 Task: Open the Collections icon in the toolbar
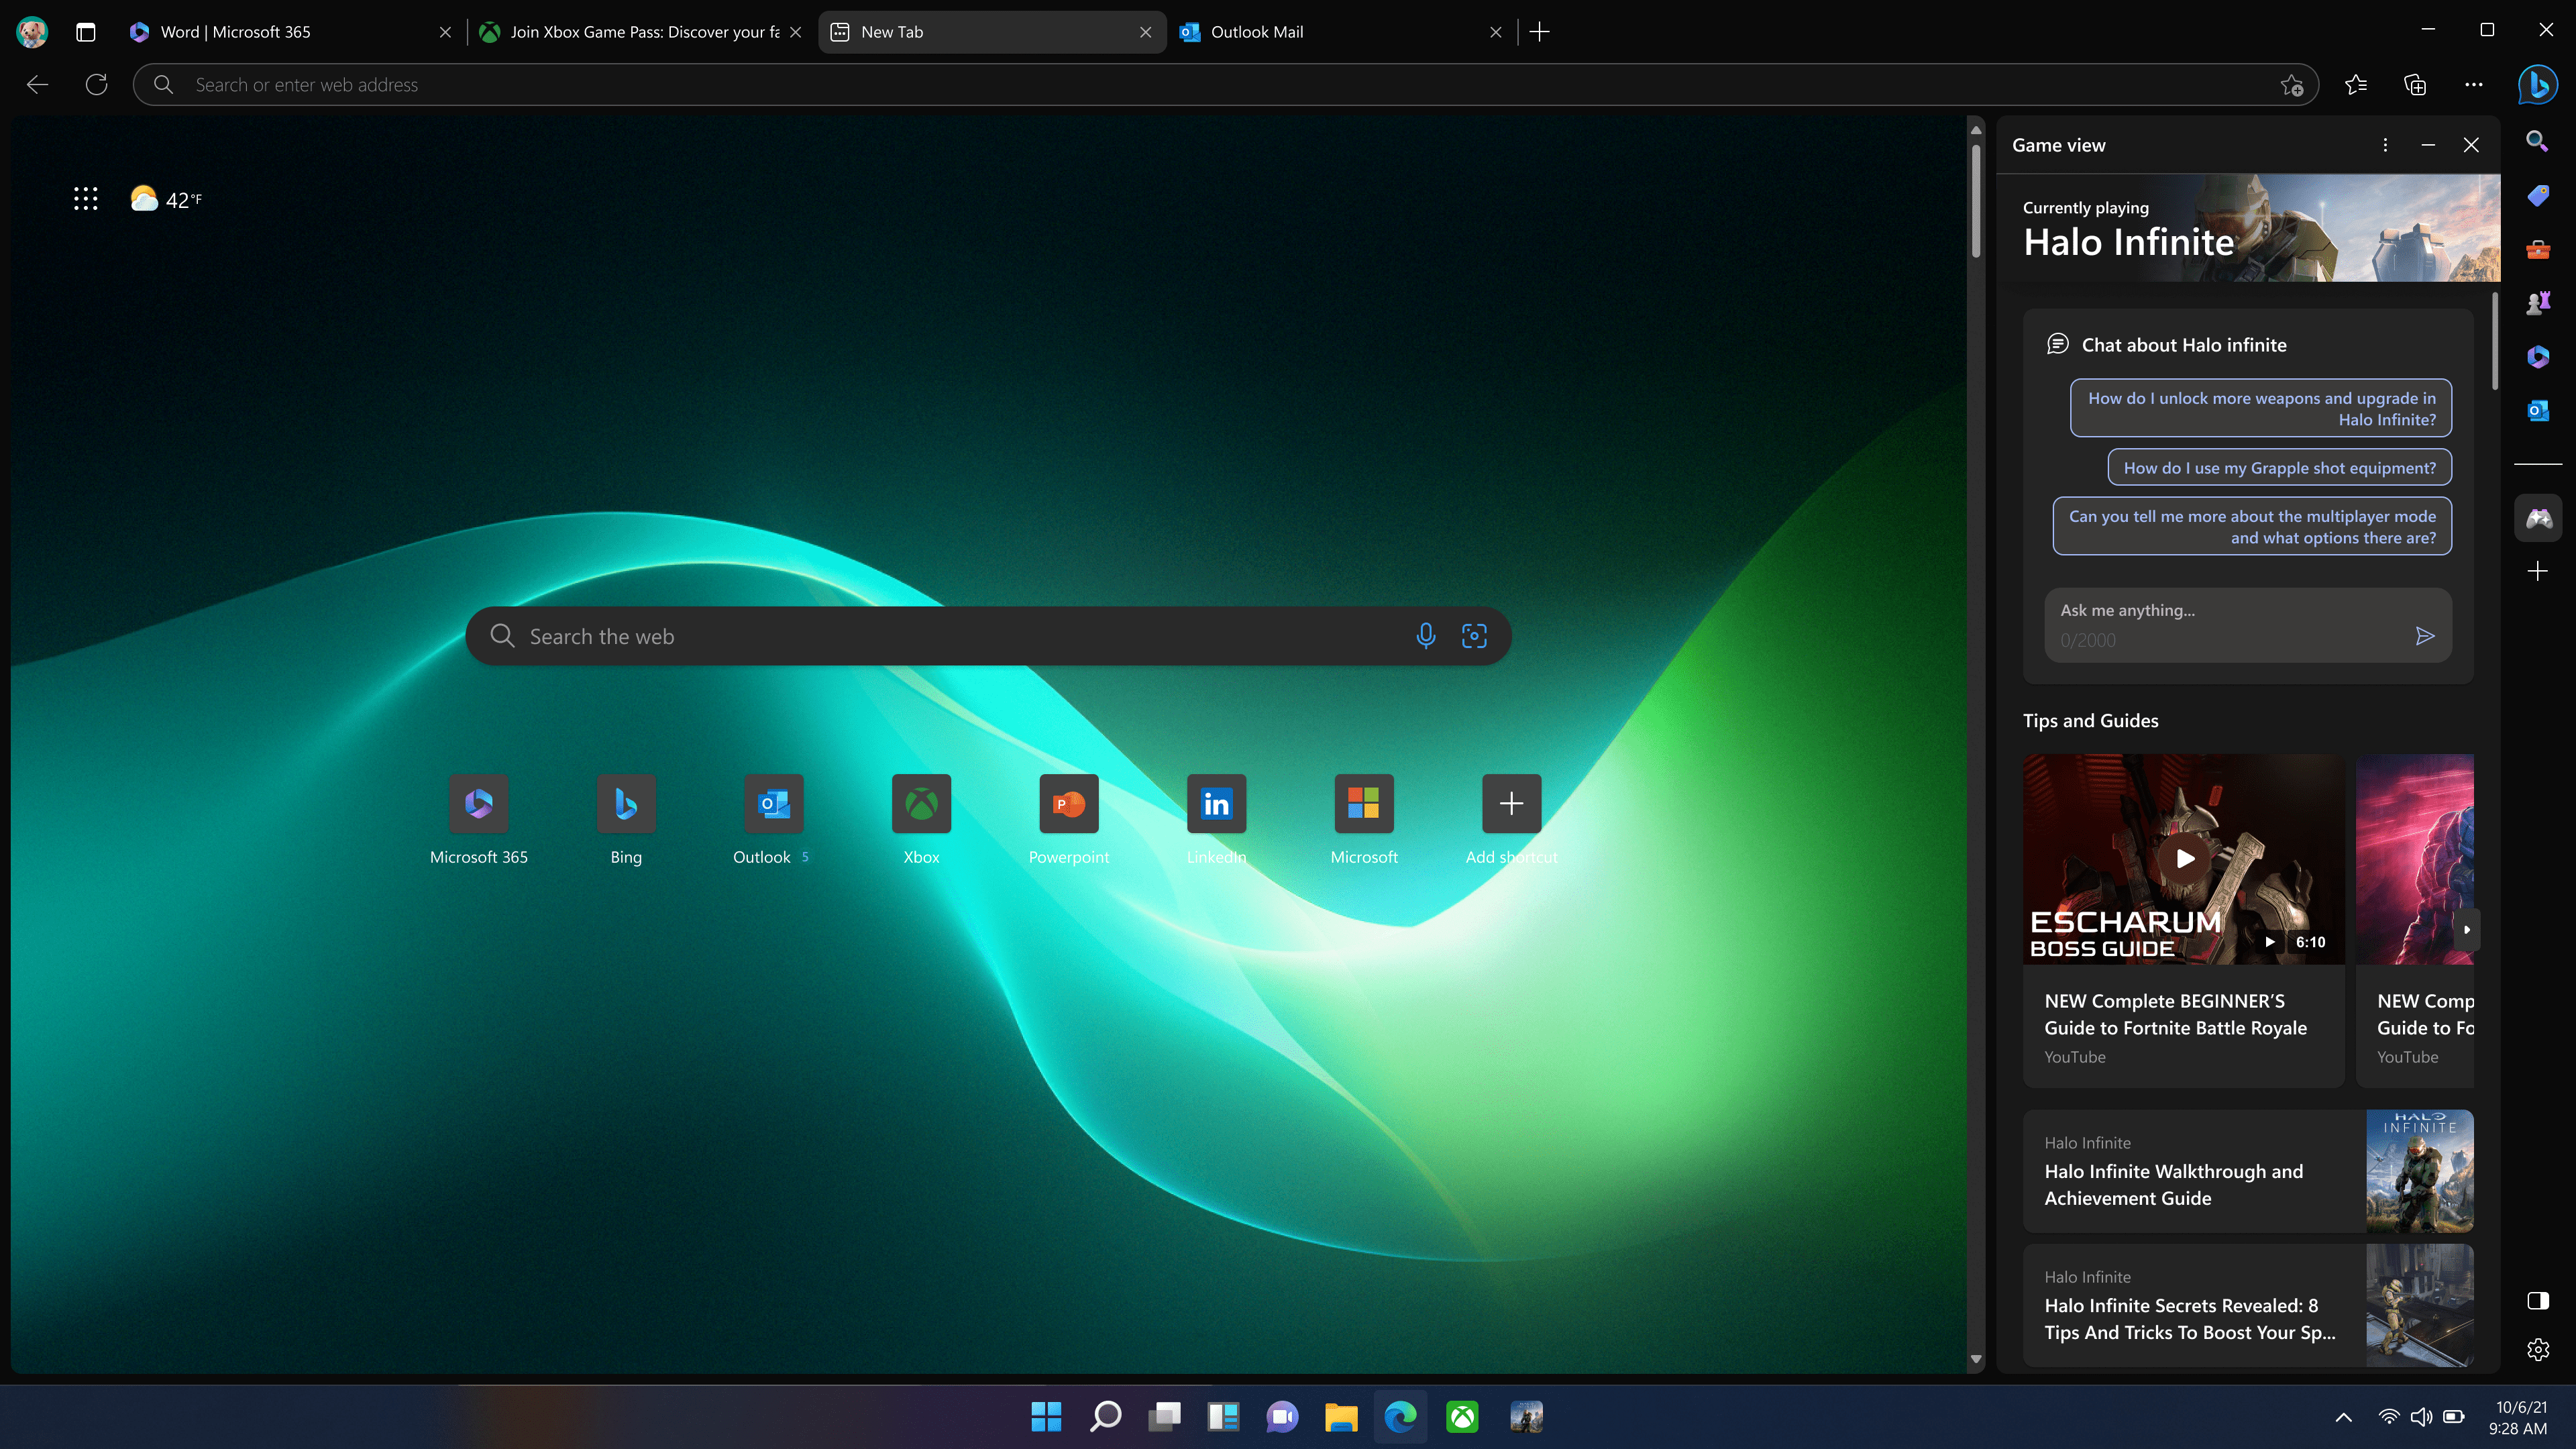point(2415,85)
